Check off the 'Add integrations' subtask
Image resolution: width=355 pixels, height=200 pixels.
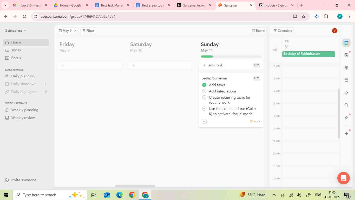[x=204, y=91]
